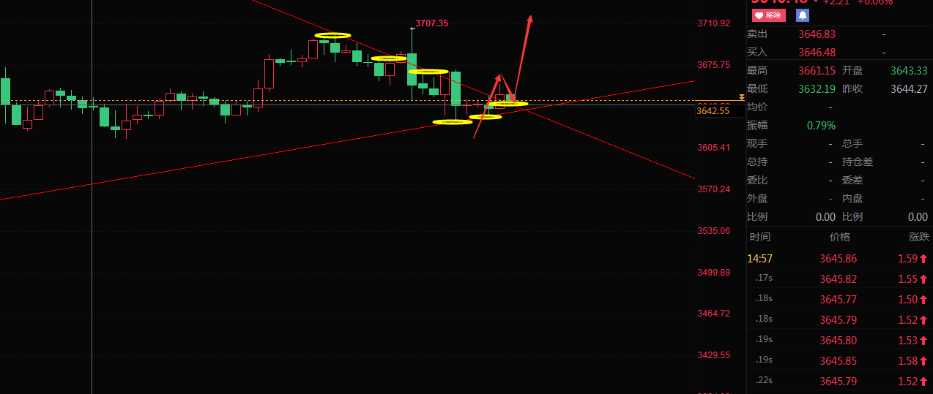Click the 最低 value 3632.19
The image size is (933, 394).
click(817, 89)
